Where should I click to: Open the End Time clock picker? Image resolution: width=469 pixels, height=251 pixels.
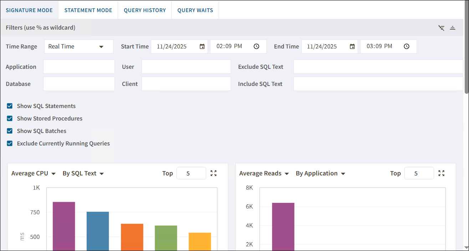click(407, 46)
